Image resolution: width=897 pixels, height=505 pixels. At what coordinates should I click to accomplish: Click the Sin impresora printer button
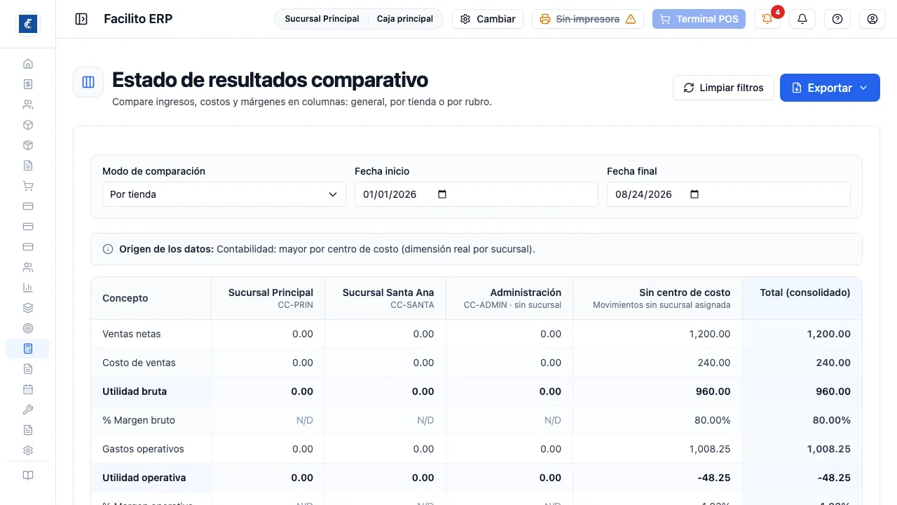(588, 19)
